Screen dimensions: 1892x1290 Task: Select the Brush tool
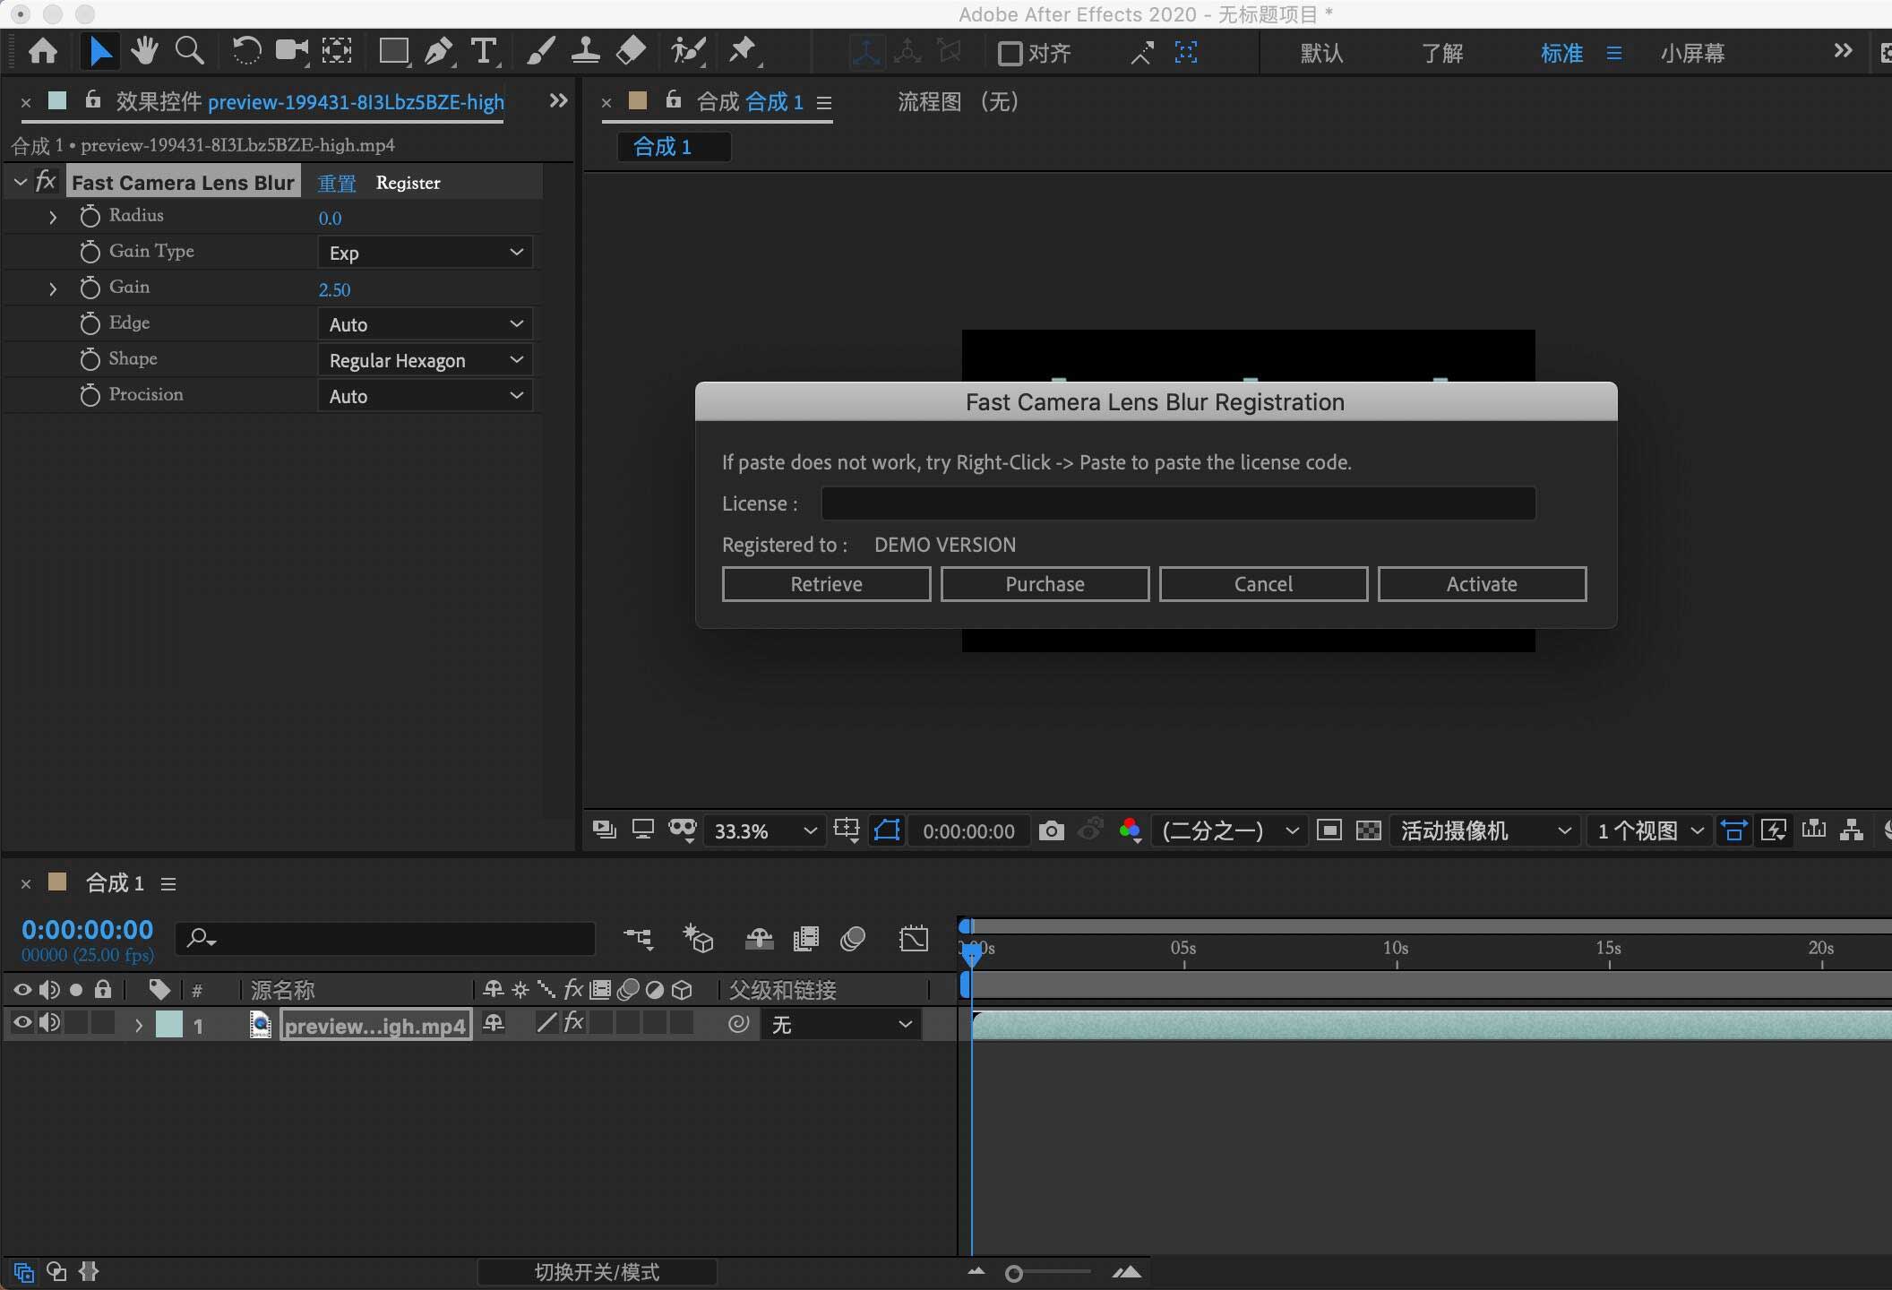540,51
